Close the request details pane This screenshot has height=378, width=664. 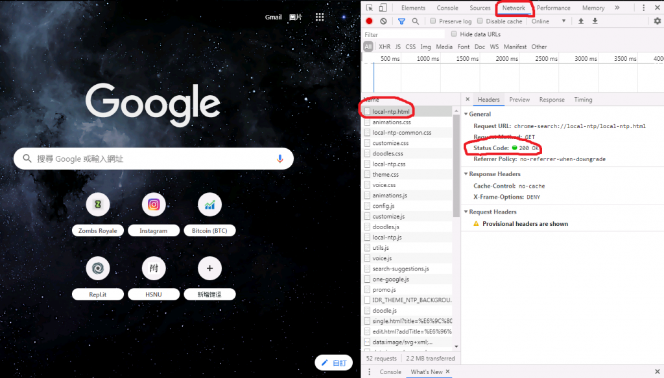coord(468,100)
